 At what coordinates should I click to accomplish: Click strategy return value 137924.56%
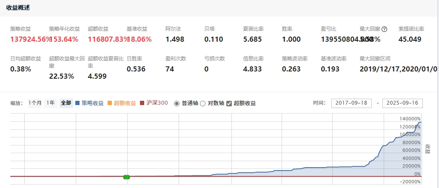point(31,40)
